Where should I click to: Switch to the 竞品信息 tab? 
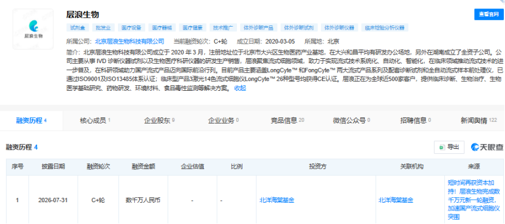pos(287,120)
